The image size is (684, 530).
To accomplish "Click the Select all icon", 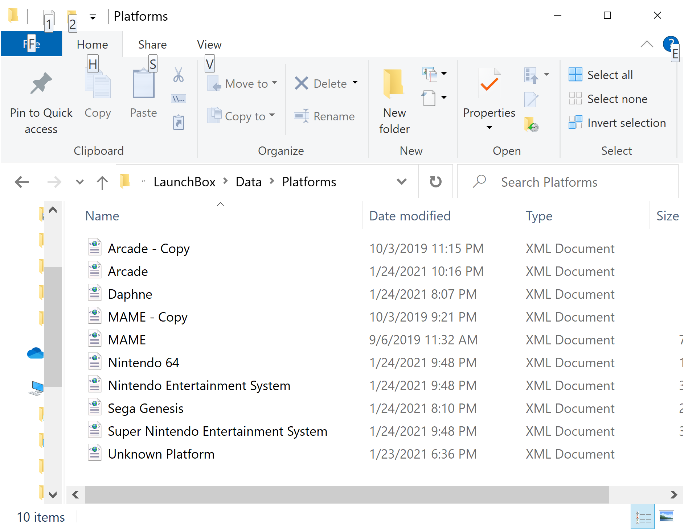I will coord(576,75).
